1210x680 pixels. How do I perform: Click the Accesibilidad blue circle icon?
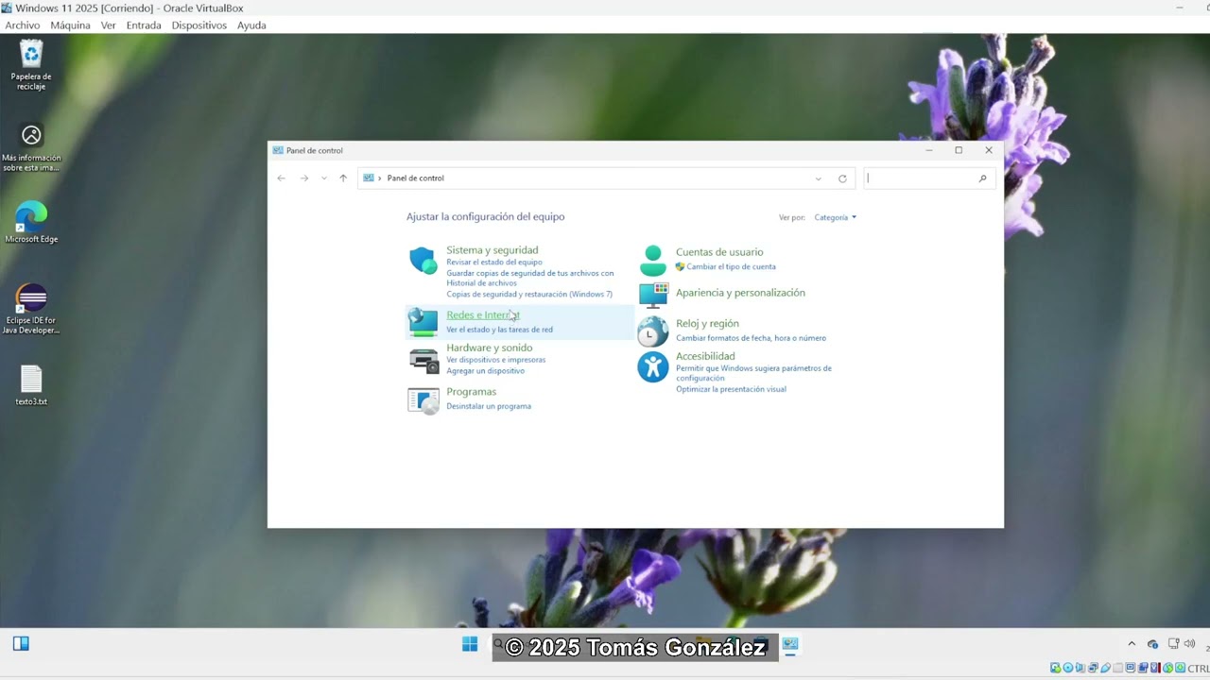click(652, 366)
